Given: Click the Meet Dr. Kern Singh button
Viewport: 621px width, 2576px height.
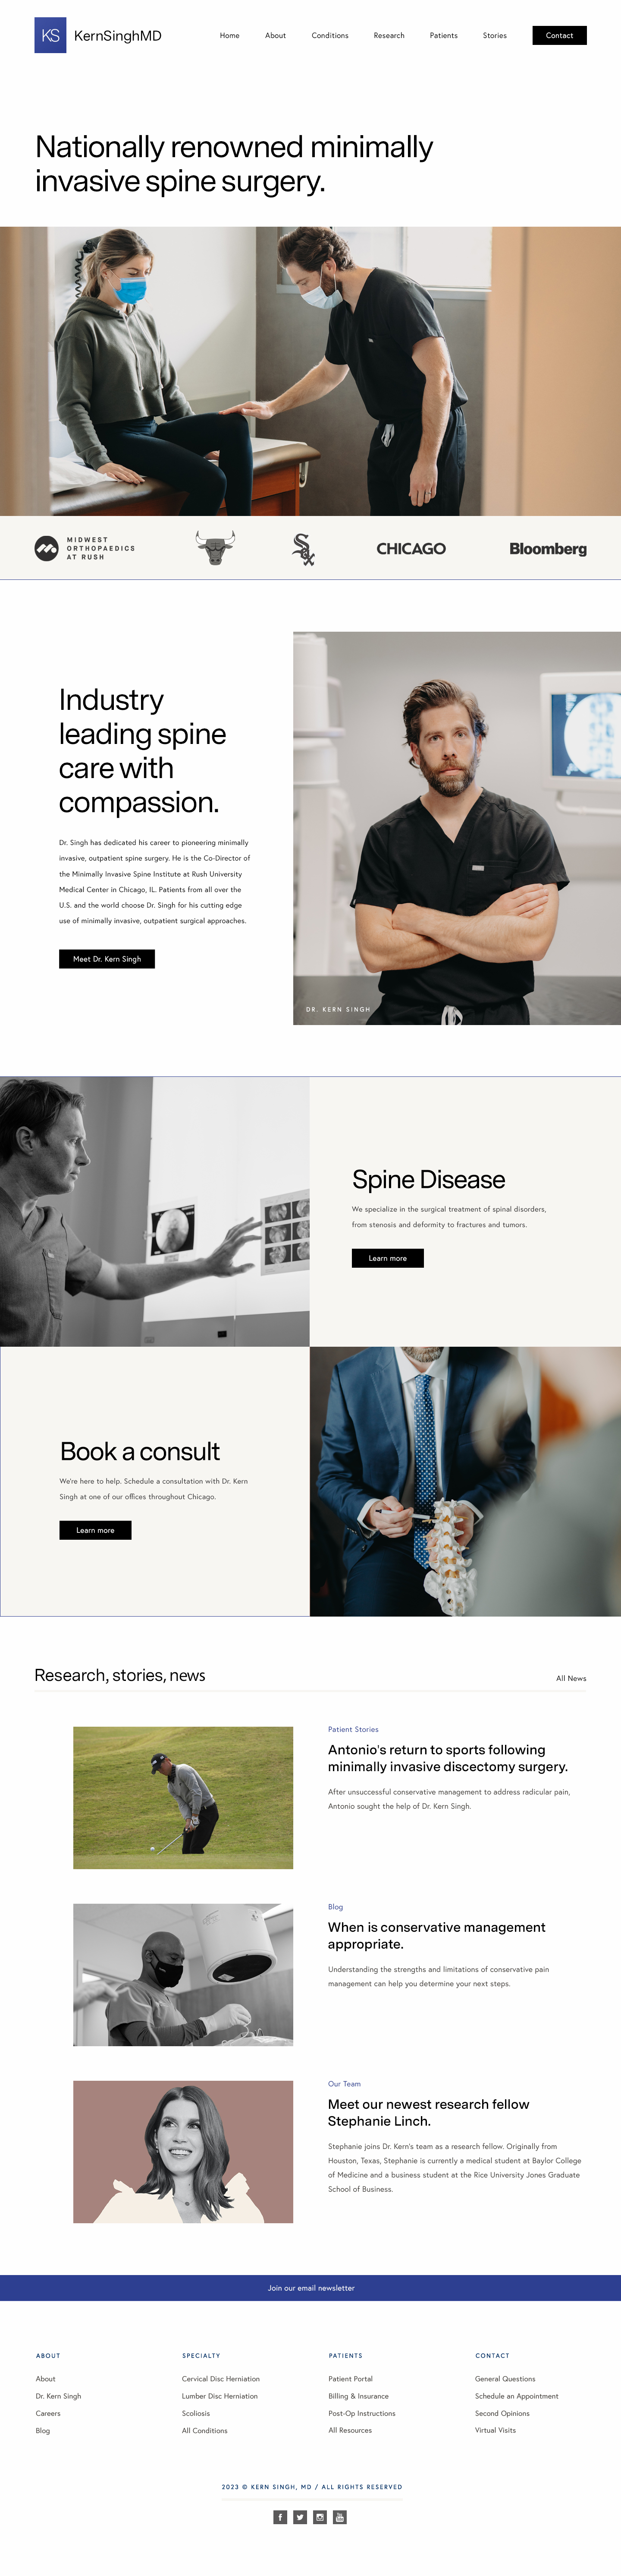Looking at the screenshot, I should pos(107,958).
